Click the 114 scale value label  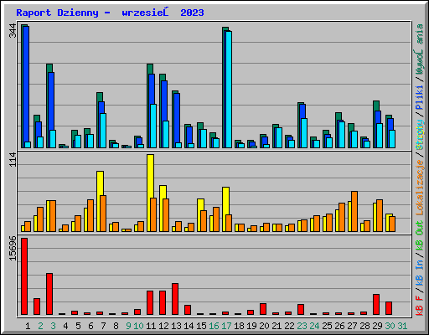(13, 159)
